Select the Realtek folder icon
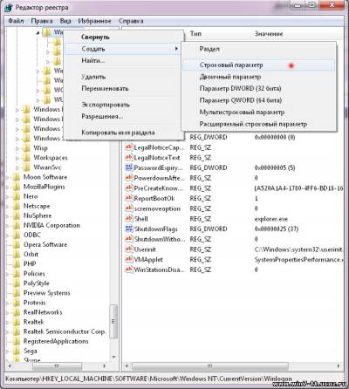The height and width of the screenshot is (389, 349). [x=17, y=322]
